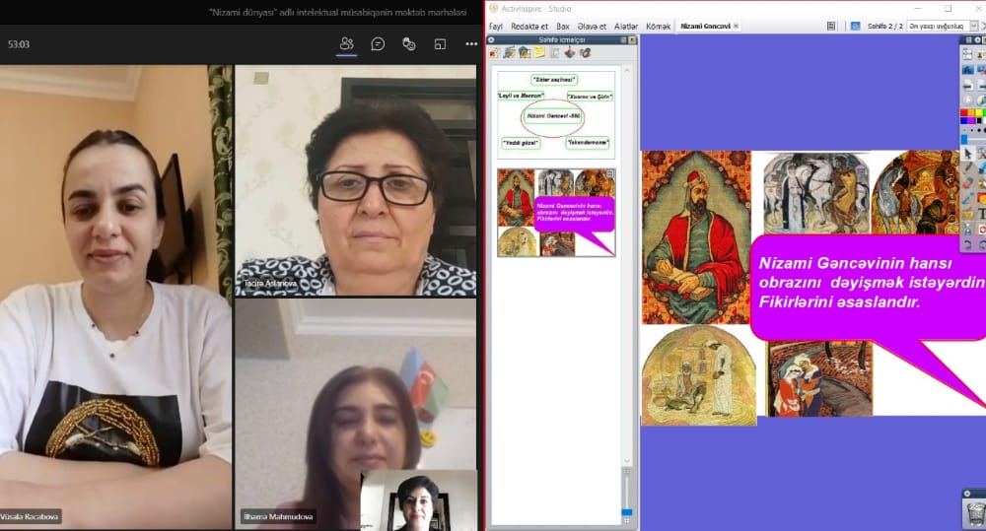Open Teams view layout icon
Viewport: 986px width, 531px height.
440,44
